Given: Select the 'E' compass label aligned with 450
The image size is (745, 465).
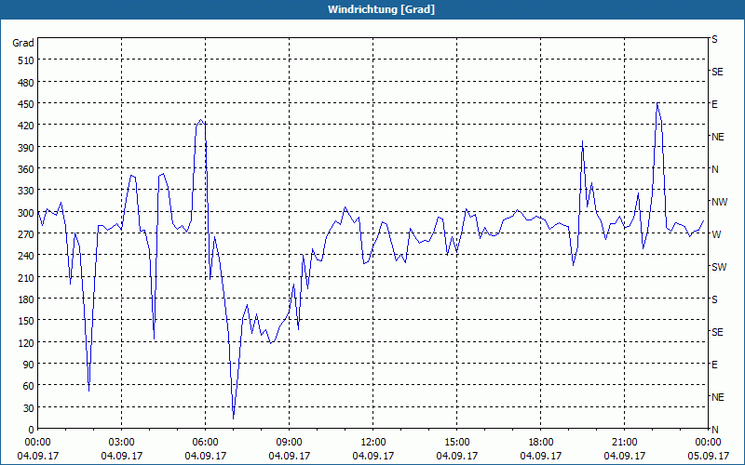Looking at the screenshot, I should pyautogui.click(x=714, y=104).
